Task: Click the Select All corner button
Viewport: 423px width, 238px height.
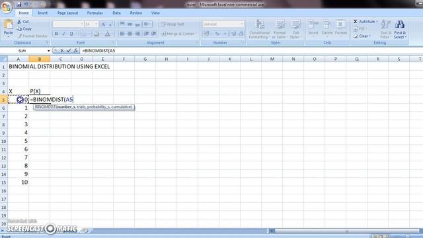Action: click(x=3, y=59)
